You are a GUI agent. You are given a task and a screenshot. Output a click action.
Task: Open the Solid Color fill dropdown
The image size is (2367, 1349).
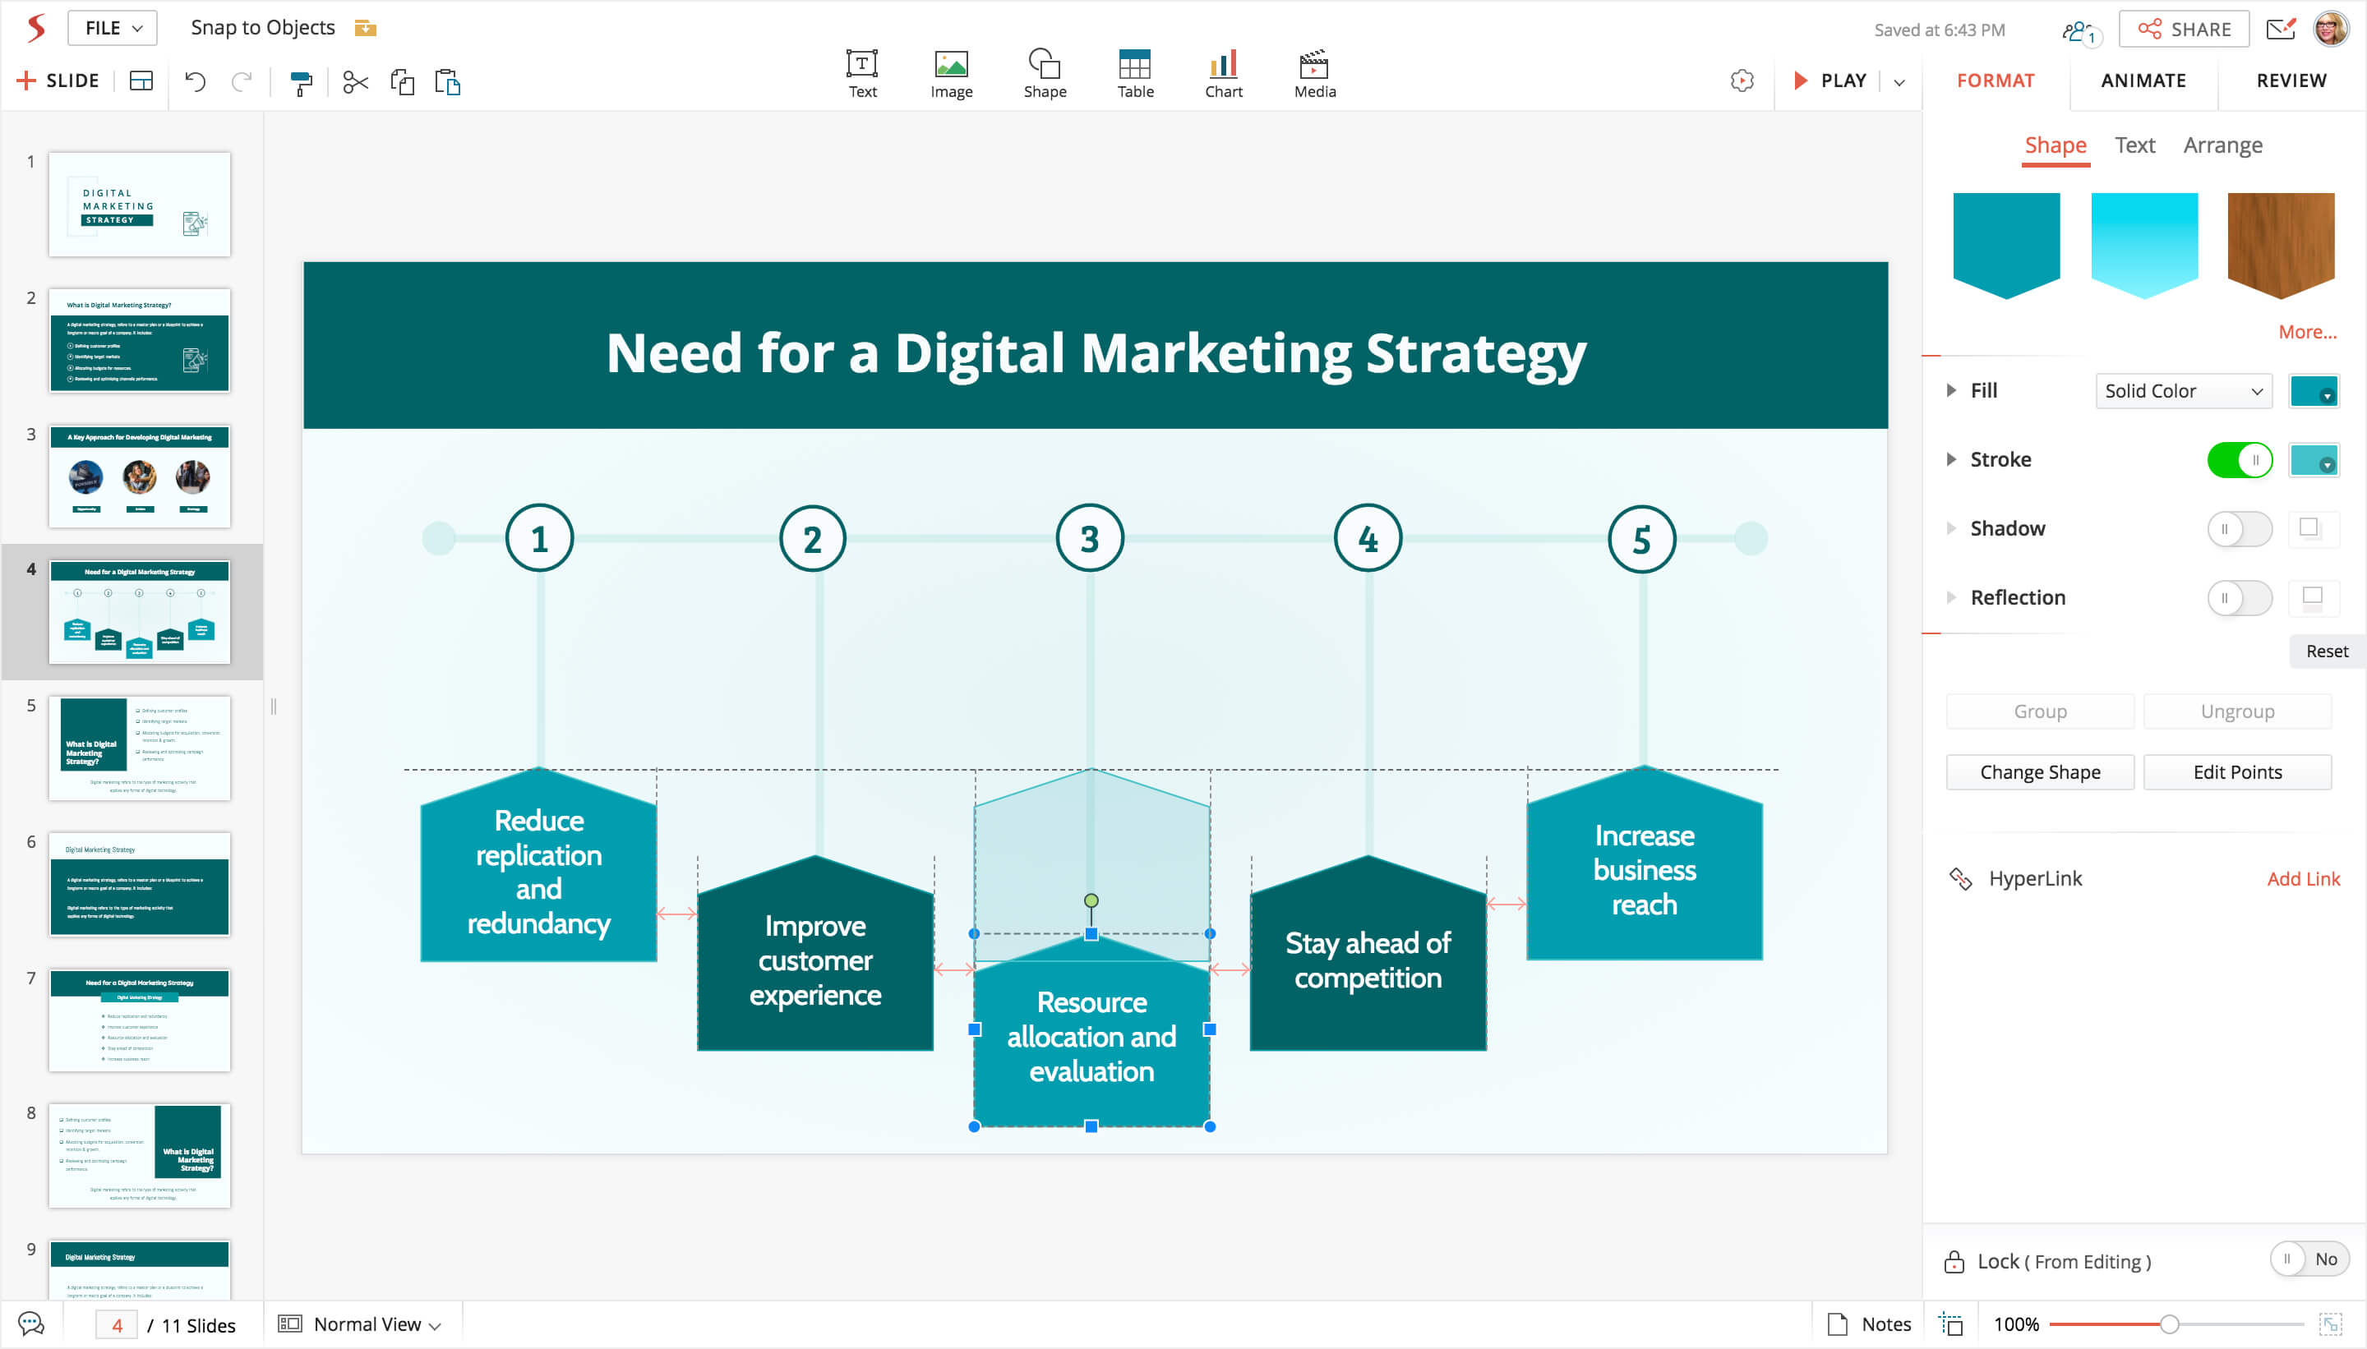(x=2183, y=391)
